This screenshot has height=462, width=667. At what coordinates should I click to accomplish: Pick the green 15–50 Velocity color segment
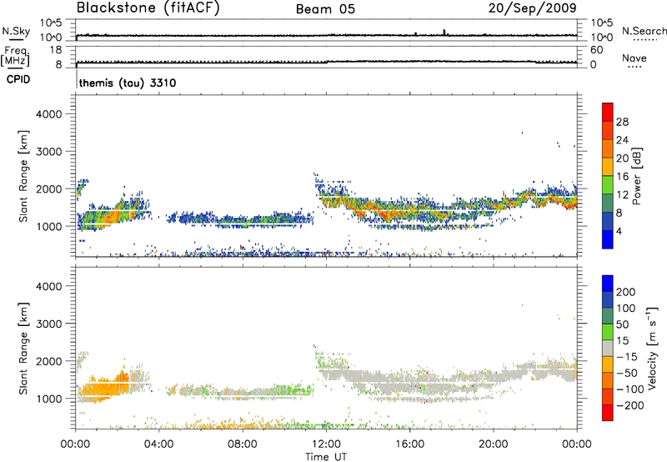(608, 332)
